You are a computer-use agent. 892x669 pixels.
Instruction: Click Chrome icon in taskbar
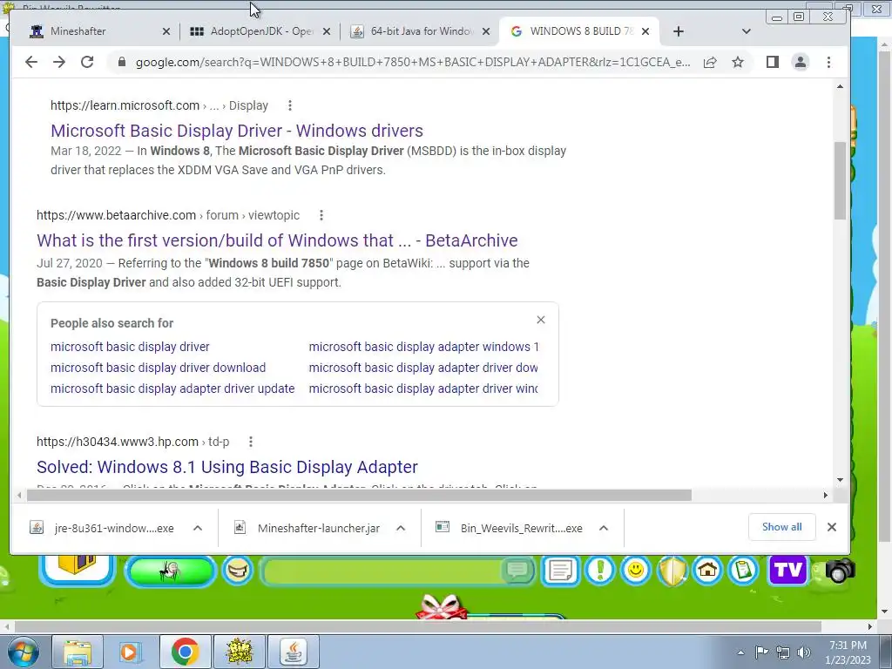tap(185, 652)
